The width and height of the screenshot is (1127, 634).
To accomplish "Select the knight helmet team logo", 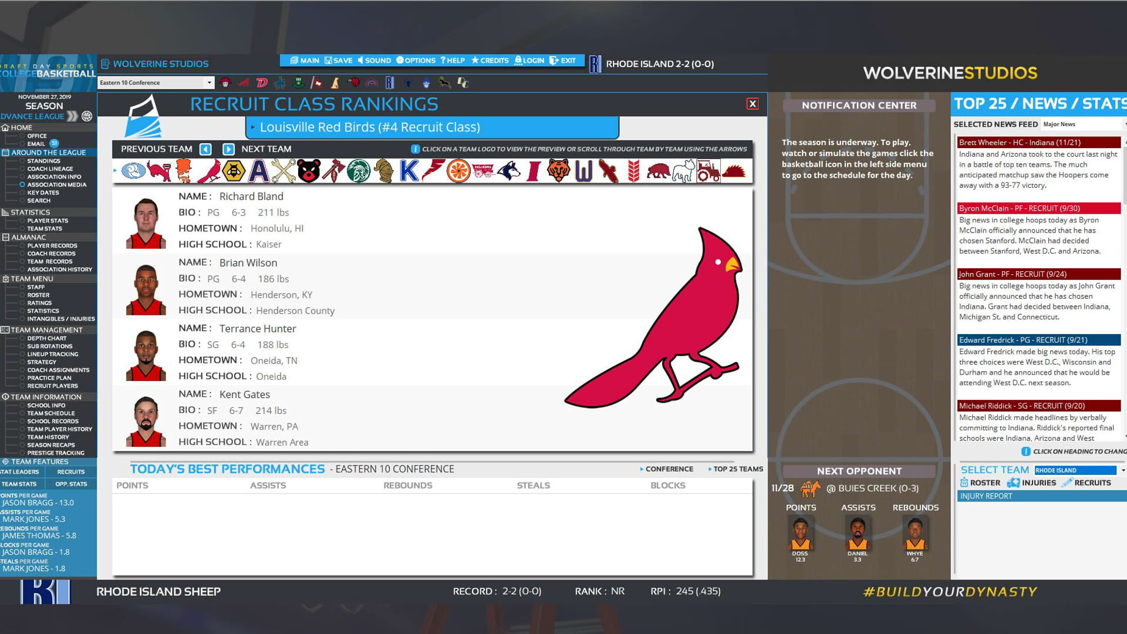I will [x=383, y=171].
